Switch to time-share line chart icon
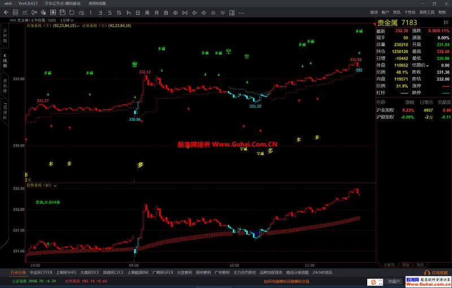The height and width of the screenshot is (288, 452). [x=25, y=12]
